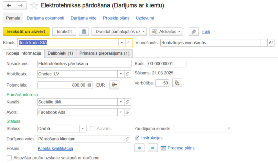Image resolution: width=278 pixels, height=163 pixels.
Task: Open the TechTrade SIA client record
Action: 128,43
